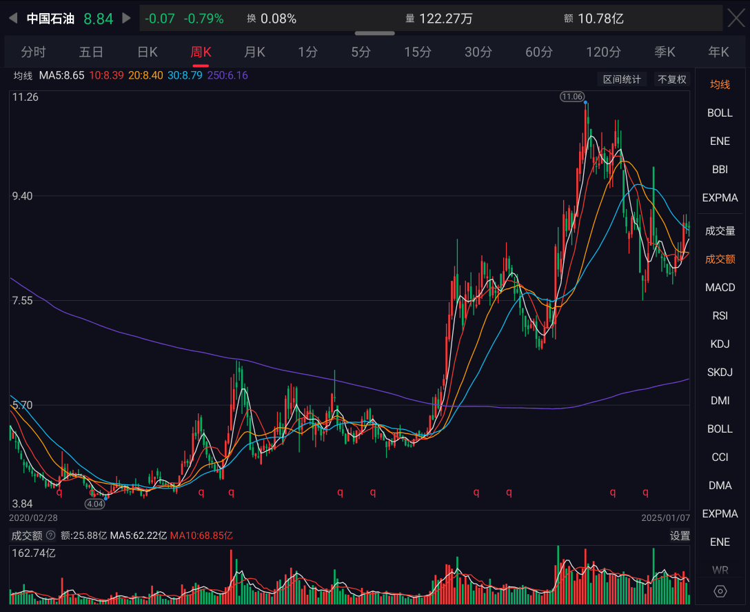Switch to the 五日 tab

point(91,52)
